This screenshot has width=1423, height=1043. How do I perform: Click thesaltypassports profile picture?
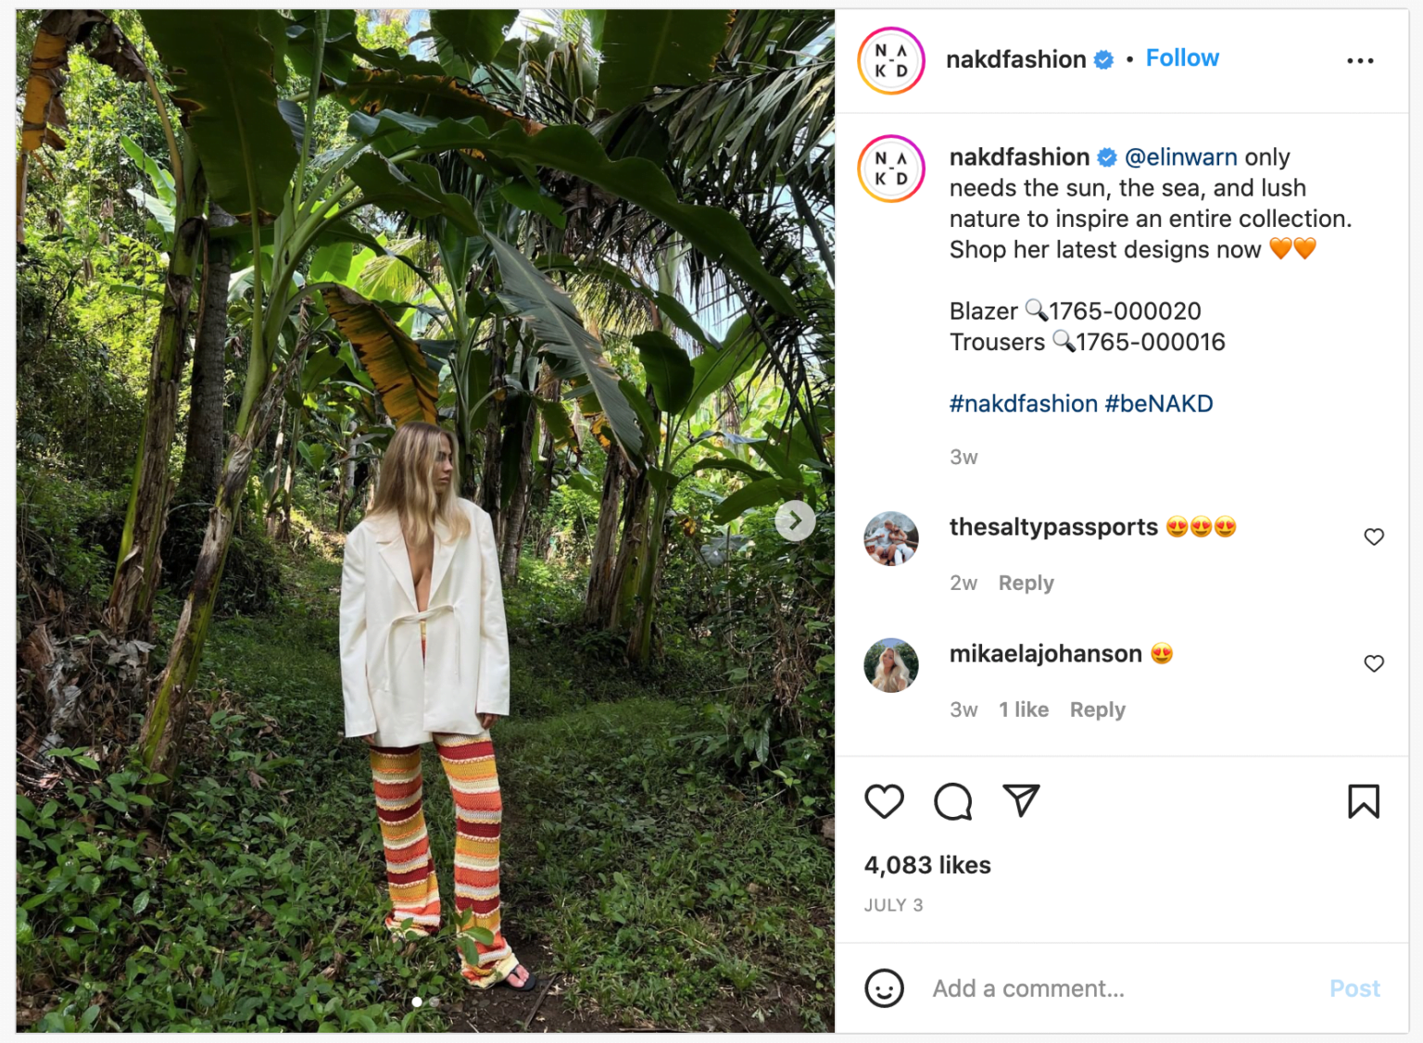tap(890, 537)
